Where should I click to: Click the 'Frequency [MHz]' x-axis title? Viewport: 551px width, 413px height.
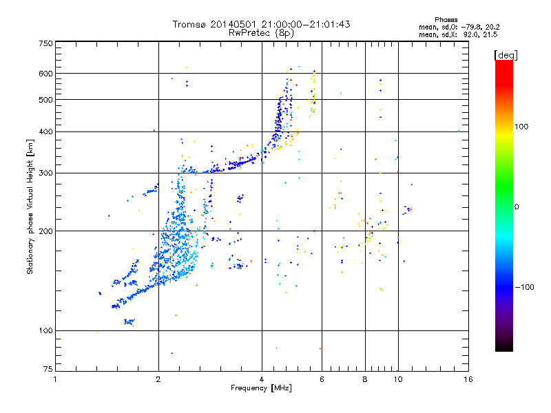(x=261, y=388)
